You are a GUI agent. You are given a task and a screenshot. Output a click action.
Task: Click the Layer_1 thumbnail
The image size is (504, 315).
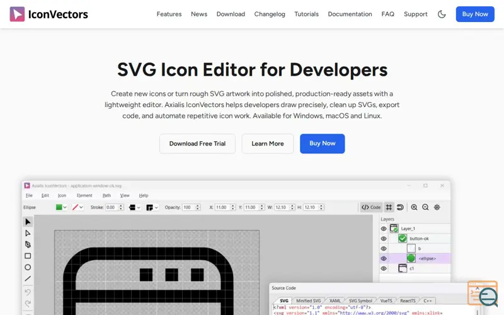(x=394, y=229)
